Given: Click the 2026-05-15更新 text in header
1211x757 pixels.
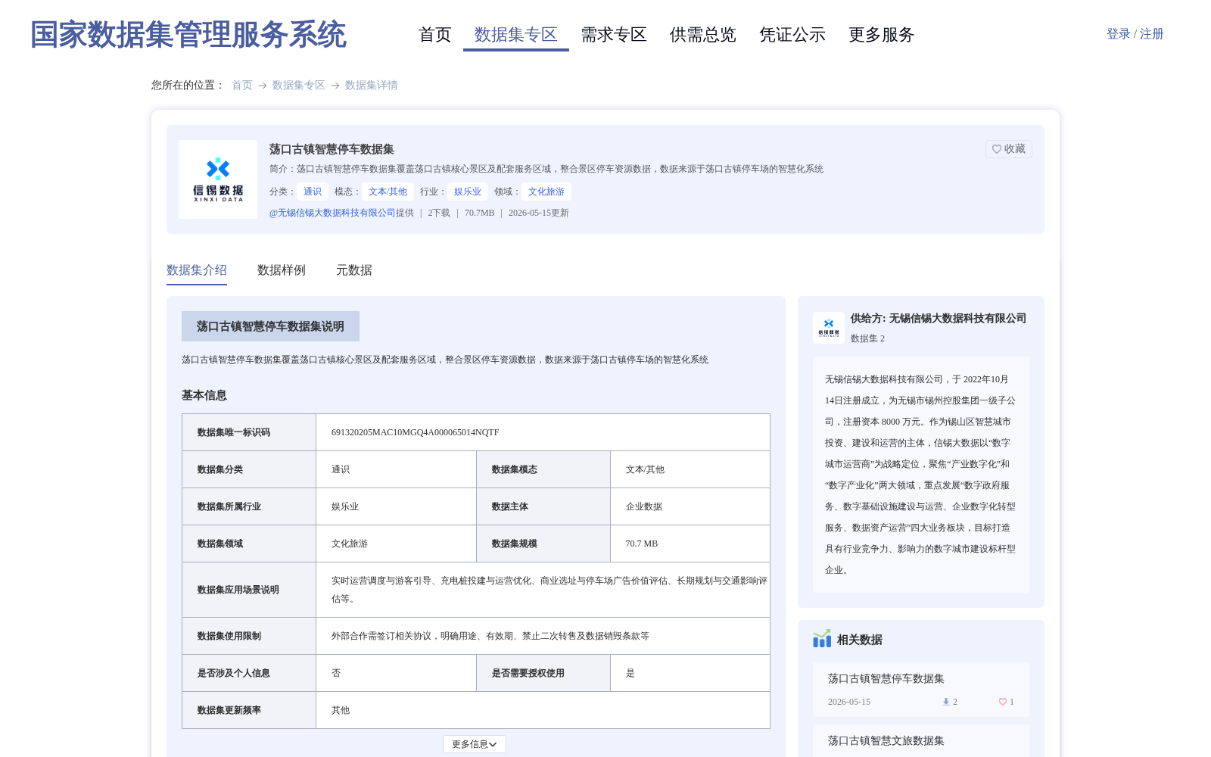Looking at the screenshot, I should (539, 213).
